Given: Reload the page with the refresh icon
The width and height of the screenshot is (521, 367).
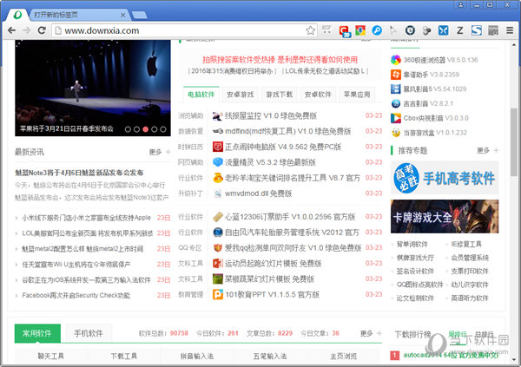Looking at the screenshot, I should click(x=42, y=30).
